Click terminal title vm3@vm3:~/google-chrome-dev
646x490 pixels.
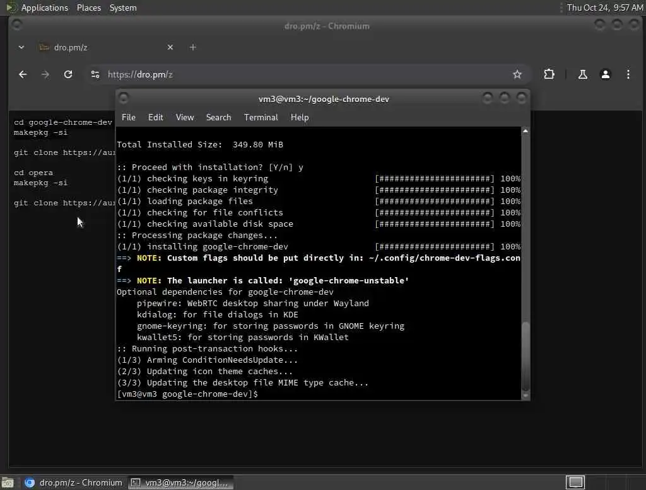[324, 99]
